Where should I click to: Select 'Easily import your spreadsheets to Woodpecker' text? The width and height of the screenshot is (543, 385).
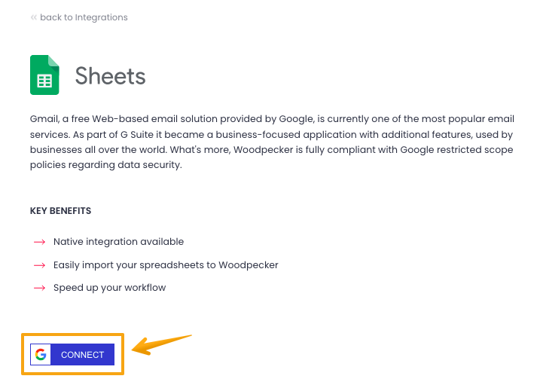pos(166,265)
